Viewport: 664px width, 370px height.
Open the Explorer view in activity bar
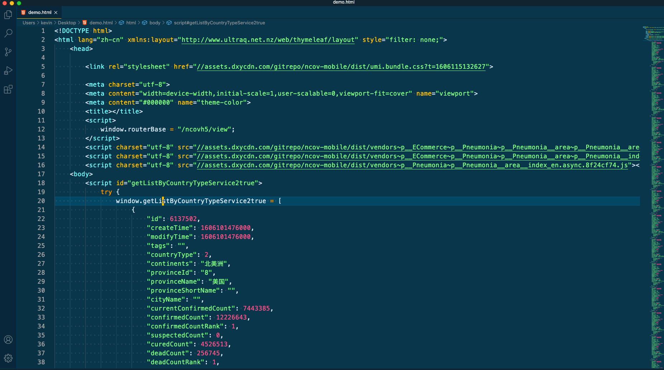pos(8,15)
